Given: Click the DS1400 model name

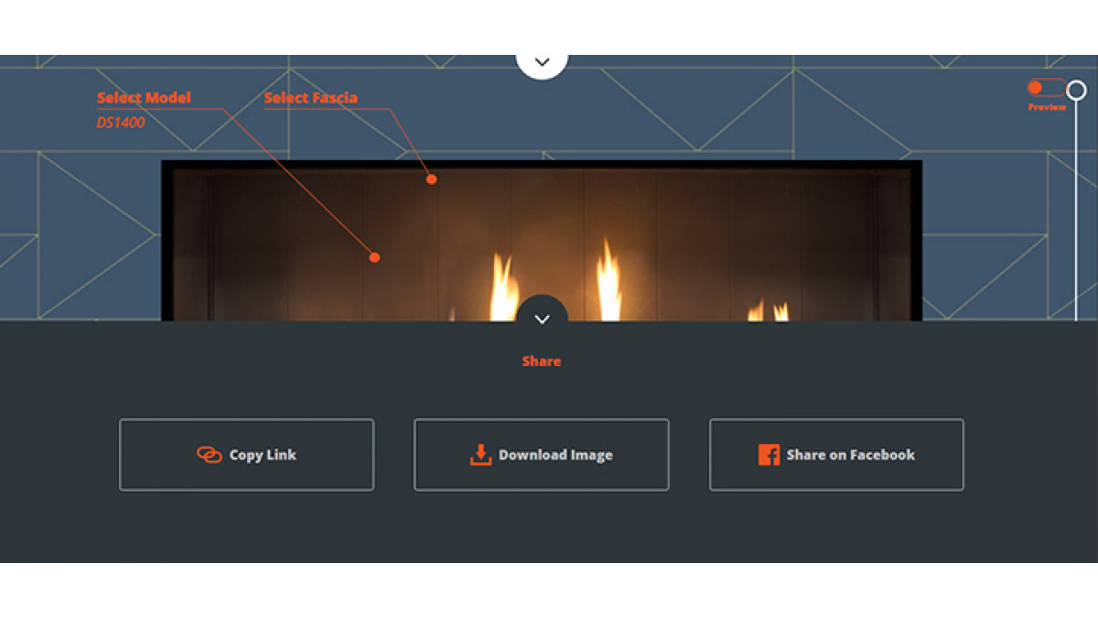Looking at the screenshot, I should tap(121, 122).
